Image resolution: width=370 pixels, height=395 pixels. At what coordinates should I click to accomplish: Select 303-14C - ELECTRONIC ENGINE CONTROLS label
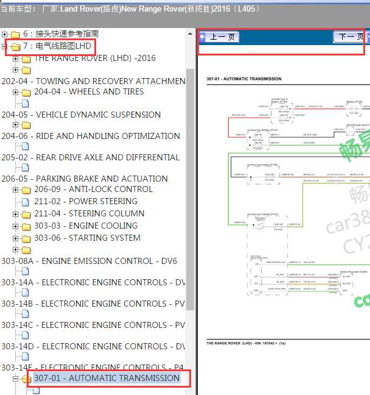93,326
